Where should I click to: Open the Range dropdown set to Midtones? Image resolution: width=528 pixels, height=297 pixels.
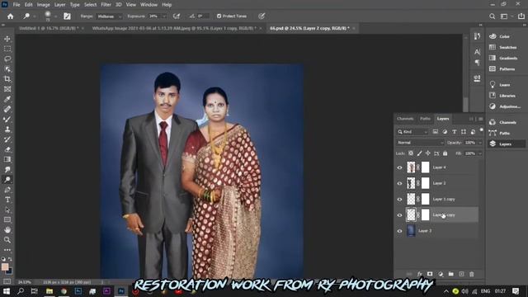point(109,16)
